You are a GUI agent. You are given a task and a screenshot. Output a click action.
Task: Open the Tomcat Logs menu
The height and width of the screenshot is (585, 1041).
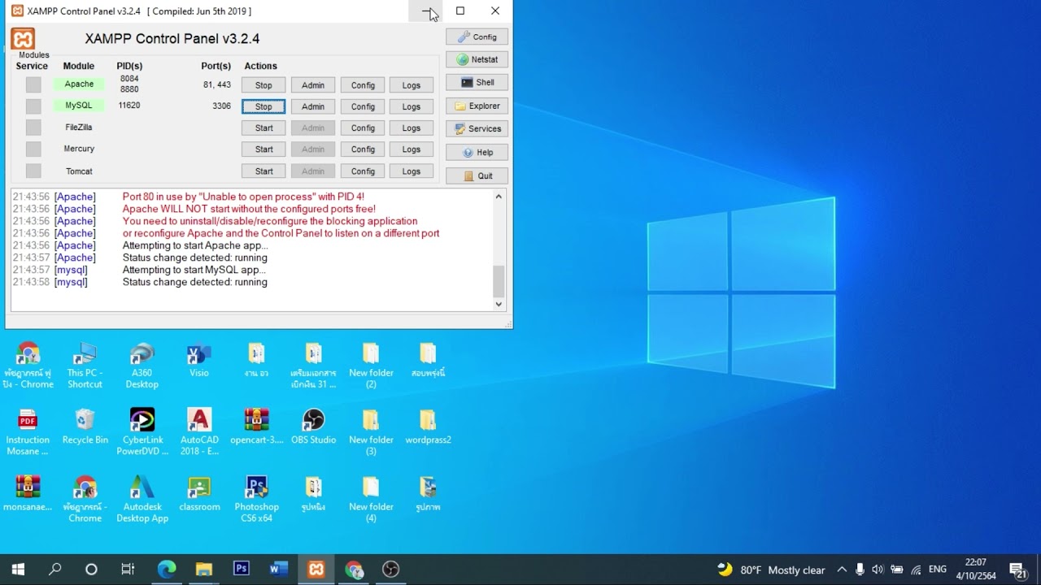(x=412, y=171)
